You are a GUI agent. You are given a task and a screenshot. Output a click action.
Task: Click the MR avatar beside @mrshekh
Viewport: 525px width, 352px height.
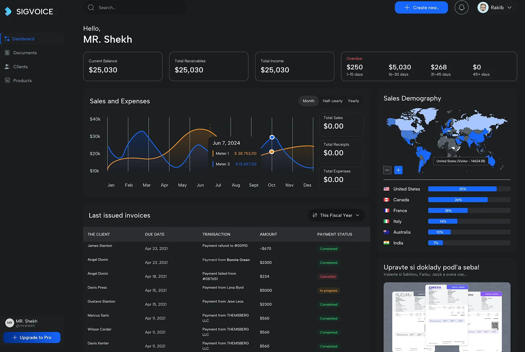(10, 323)
